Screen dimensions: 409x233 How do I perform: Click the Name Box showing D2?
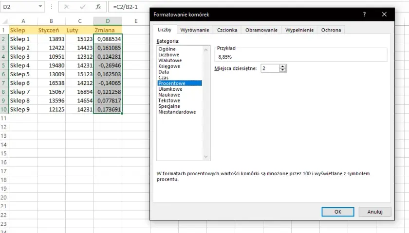pos(19,7)
